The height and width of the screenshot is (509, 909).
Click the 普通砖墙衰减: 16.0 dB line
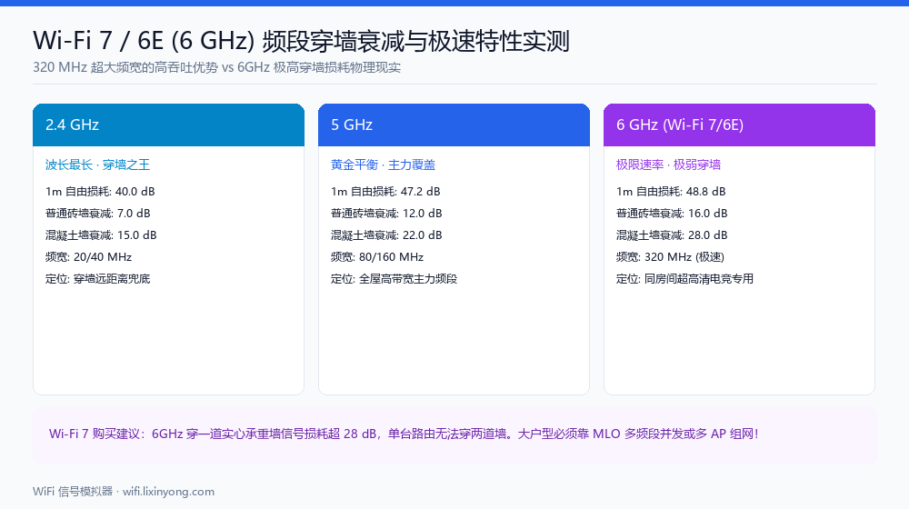[672, 214]
